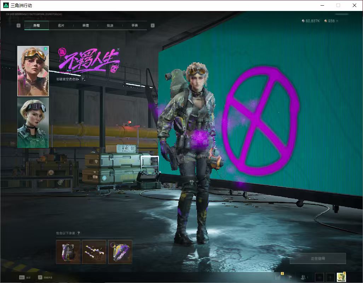Select the 处决 tab
This screenshot has width=363, height=283.
point(110,25)
